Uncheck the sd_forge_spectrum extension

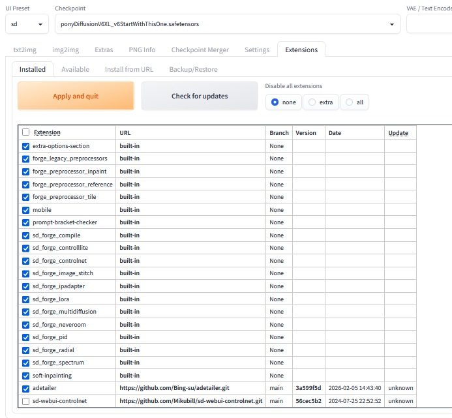(x=25, y=363)
